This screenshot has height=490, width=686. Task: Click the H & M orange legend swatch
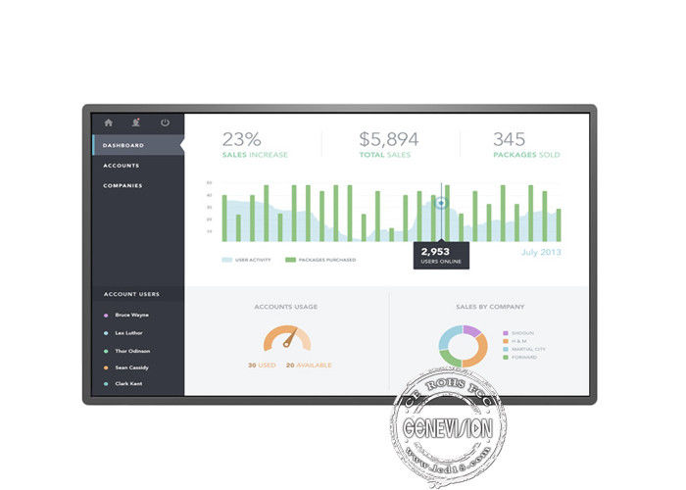505,340
